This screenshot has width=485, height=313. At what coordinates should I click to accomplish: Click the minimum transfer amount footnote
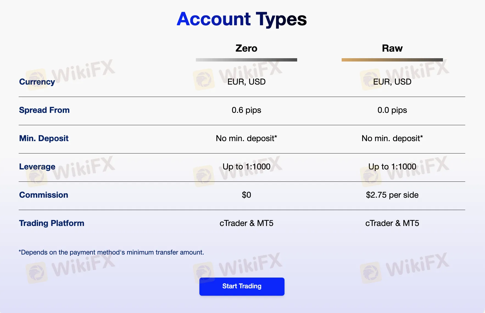pyautogui.click(x=111, y=252)
